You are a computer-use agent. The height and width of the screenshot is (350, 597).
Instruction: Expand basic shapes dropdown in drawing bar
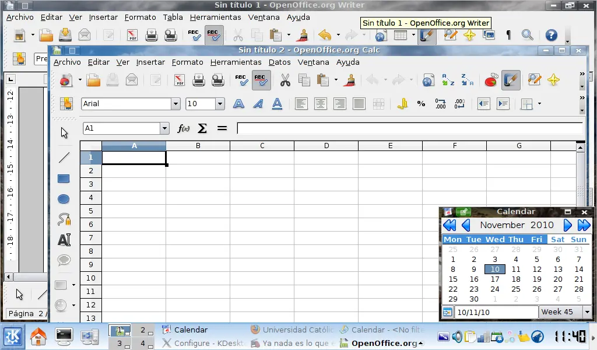pyautogui.click(x=73, y=285)
